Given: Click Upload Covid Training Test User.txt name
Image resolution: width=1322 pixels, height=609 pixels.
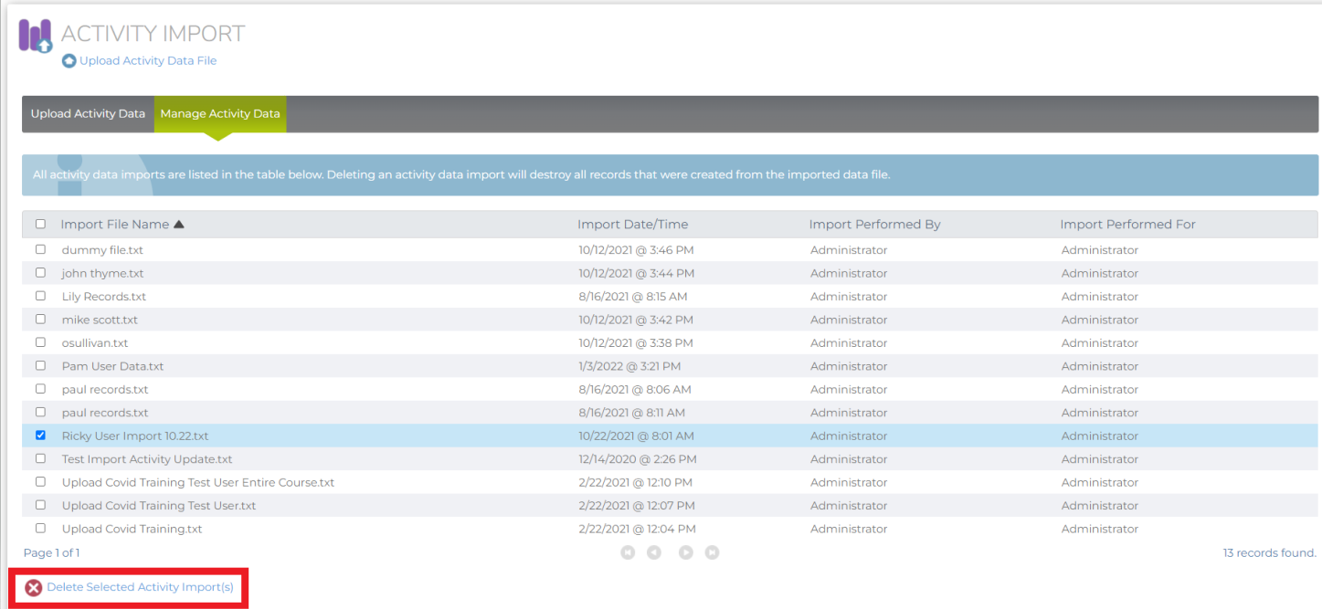Looking at the screenshot, I should 159,506.
